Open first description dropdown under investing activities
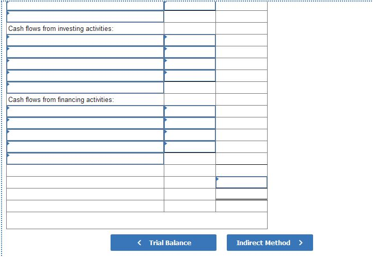 tap(85, 40)
